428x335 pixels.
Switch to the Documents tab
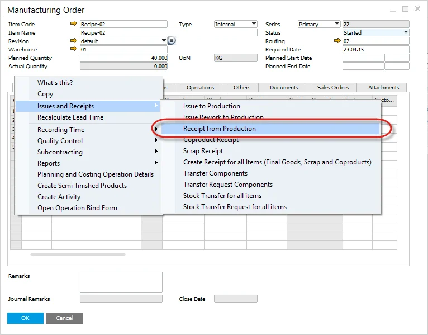[x=283, y=87]
